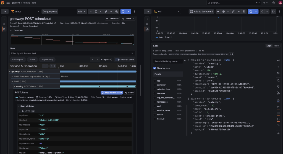283x154 pixels.
Task: Tick the namespace field checkbox
Action: click(154, 102)
